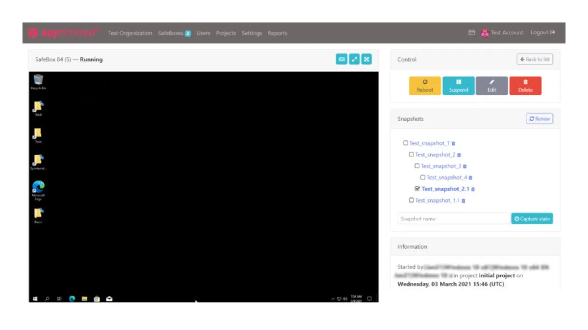The image size is (588, 330).
Task: Tick the Test_snapshot_1.1 checkbox
Action: click(411, 200)
